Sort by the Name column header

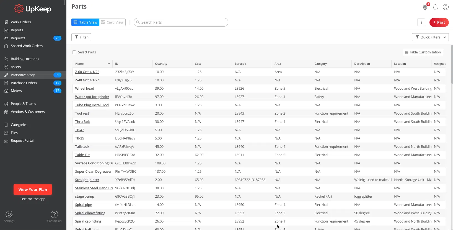pyautogui.click(x=92, y=64)
